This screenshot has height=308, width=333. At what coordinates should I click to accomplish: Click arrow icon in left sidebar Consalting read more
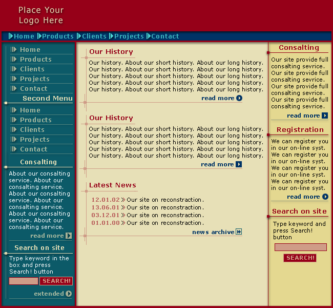pos(69,236)
